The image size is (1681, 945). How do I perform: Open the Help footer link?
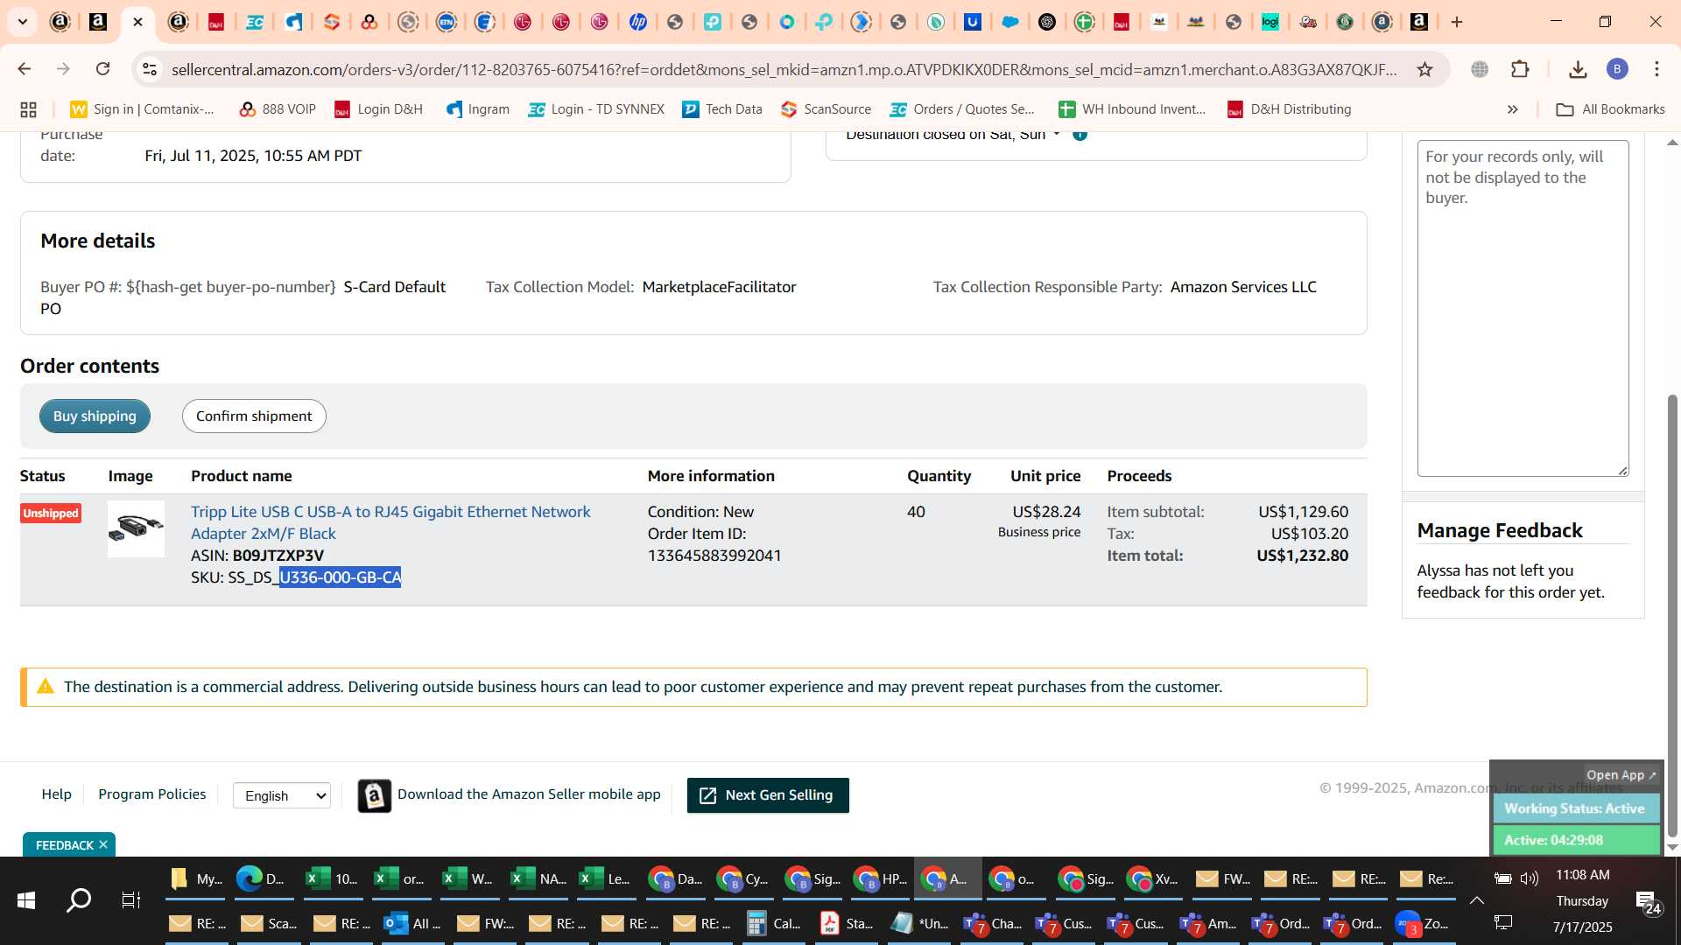click(x=57, y=794)
